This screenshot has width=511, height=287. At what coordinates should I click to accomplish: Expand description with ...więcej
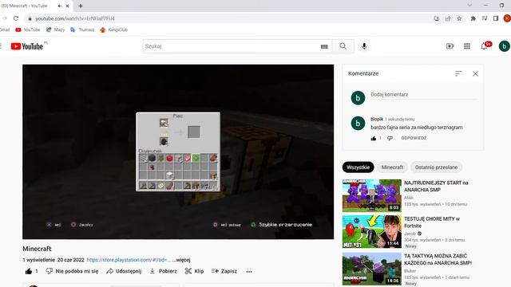click(181, 260)
